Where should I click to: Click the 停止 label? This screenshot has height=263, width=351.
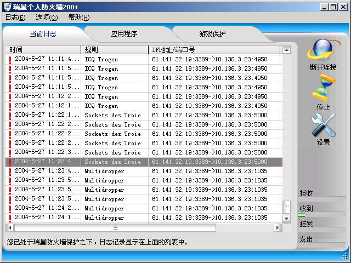tap(323, 107)
